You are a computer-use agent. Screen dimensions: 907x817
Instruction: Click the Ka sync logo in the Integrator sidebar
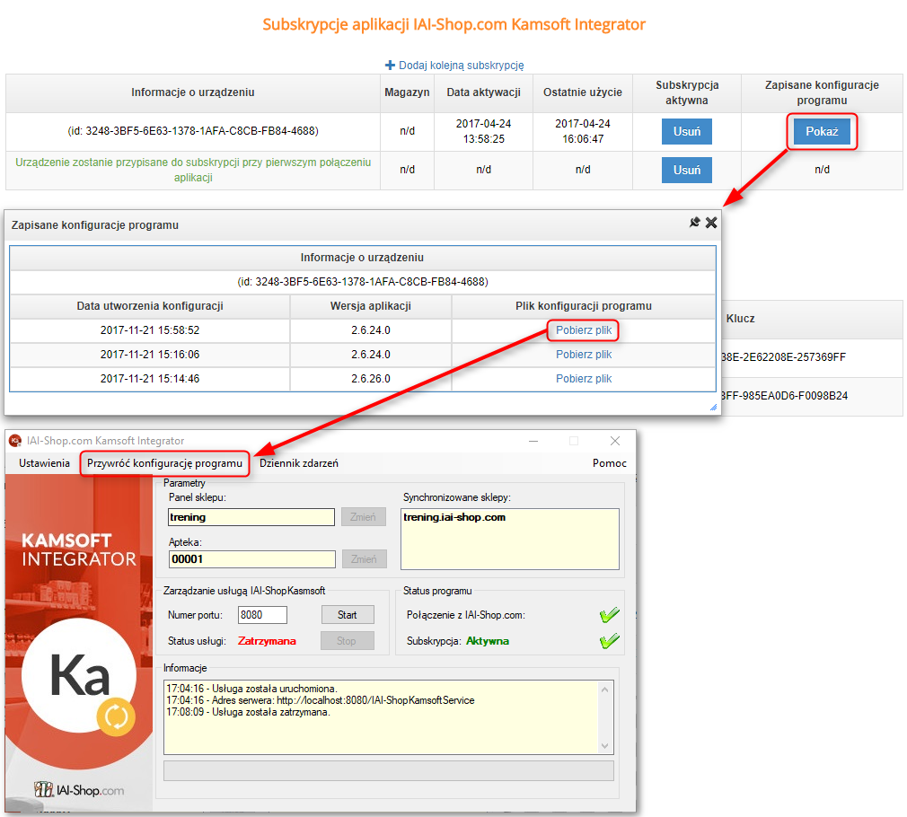point(79,675)
